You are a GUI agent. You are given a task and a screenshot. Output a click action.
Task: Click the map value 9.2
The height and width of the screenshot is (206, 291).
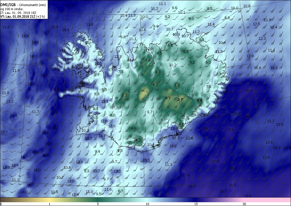click(x=167, y=17)
